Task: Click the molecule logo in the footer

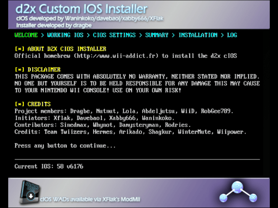Action: click(238, 192)
